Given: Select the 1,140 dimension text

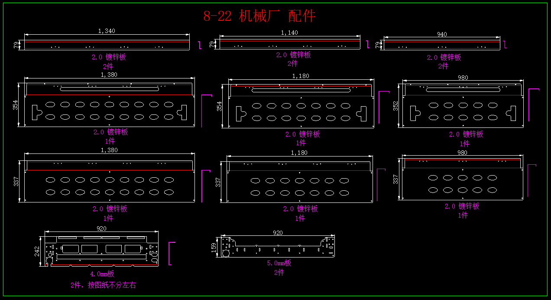Looking at the screenshot, I should [289, 33].
